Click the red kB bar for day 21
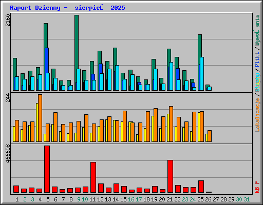 pos(170,176)
